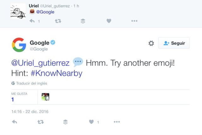Open the @Uriel_gutierrez mention in Google's tweet
This screenshot has width=202, height=135.
click(x=40, y=63)
